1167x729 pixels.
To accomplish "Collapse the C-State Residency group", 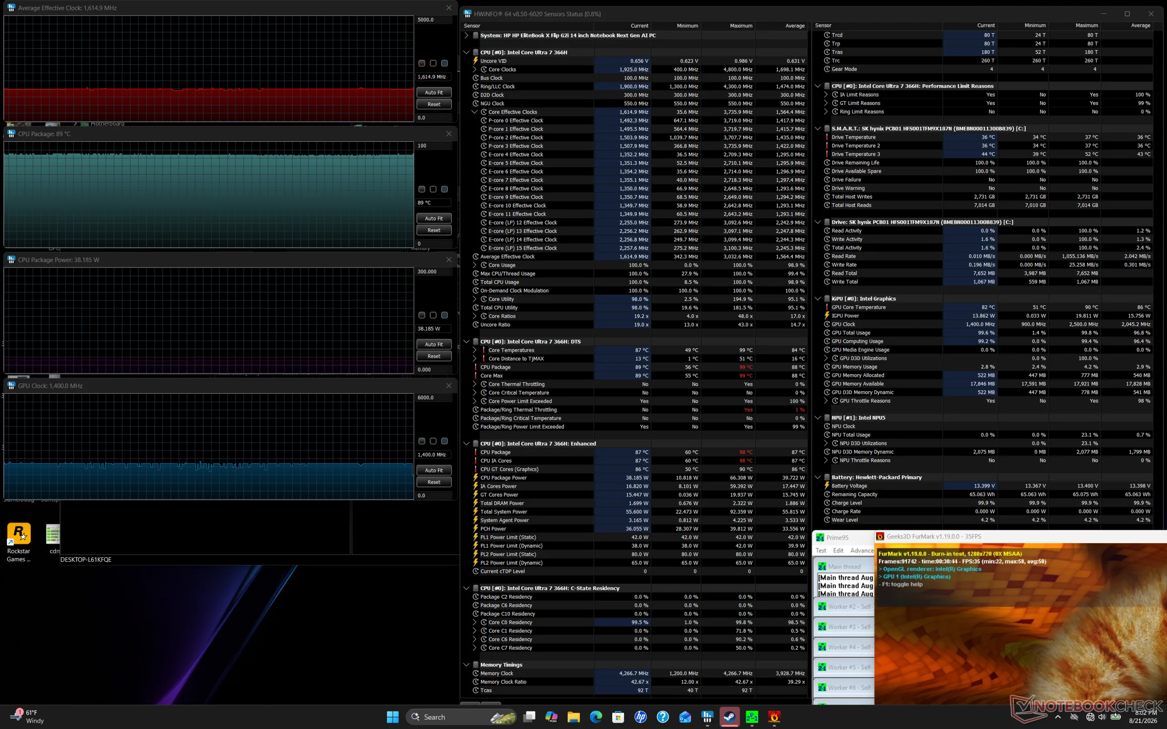I will 466,589.
